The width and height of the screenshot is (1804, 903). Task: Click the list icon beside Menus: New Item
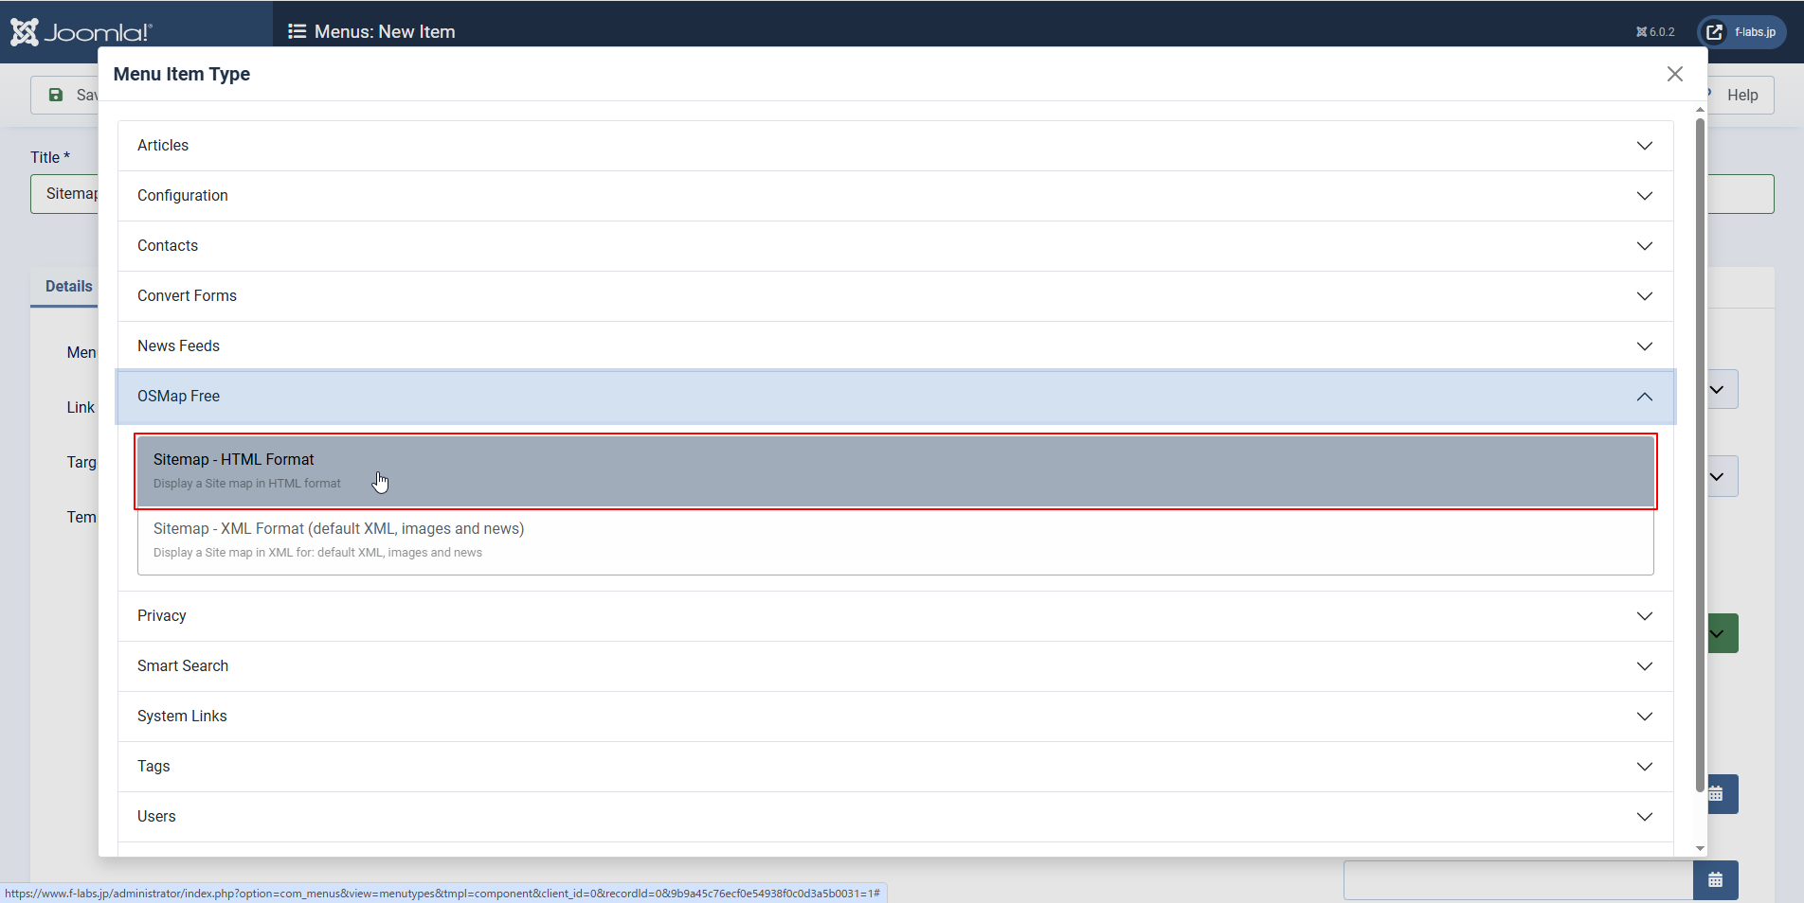(298, 31)
